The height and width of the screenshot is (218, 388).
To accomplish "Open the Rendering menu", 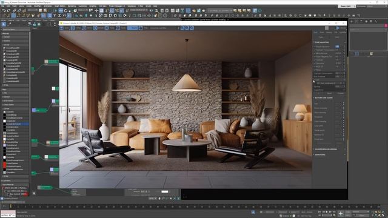I will [x=72, y=6].
